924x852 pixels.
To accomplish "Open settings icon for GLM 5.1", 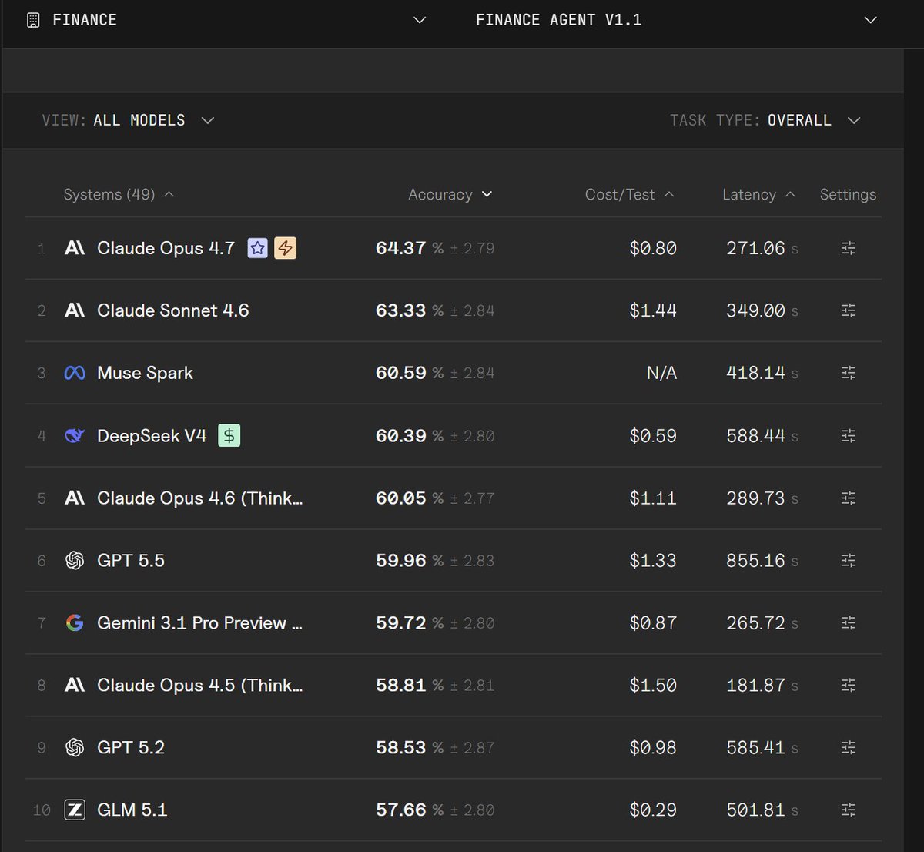I will [849, 810].
